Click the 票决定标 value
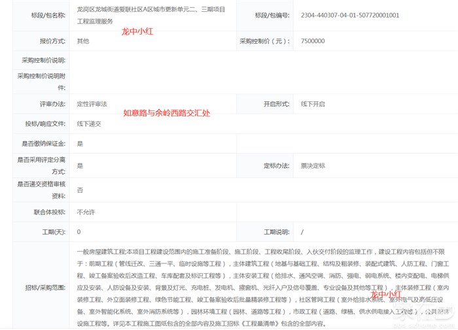Viewport: 458px width, 330px height. [313, 166]
